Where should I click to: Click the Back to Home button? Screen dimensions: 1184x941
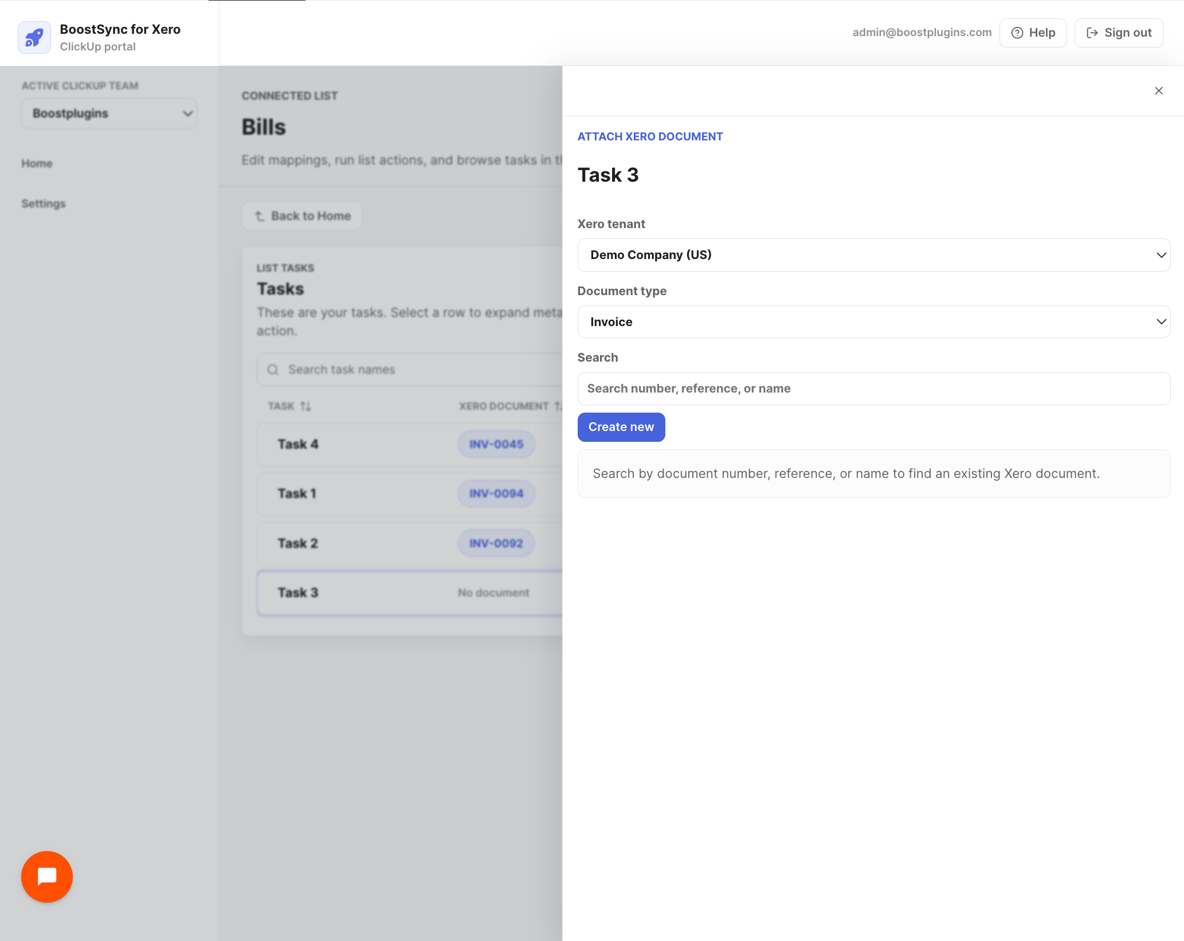pyautogui.click(x=302, y=216)
